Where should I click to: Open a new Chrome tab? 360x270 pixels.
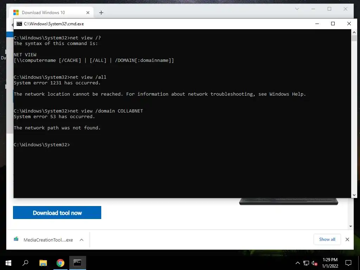point(101,13)
